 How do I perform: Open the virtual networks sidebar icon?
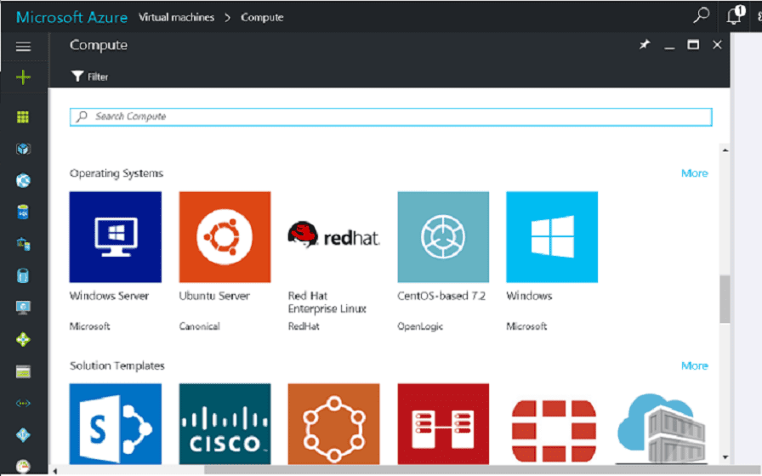tap(23, 403)
